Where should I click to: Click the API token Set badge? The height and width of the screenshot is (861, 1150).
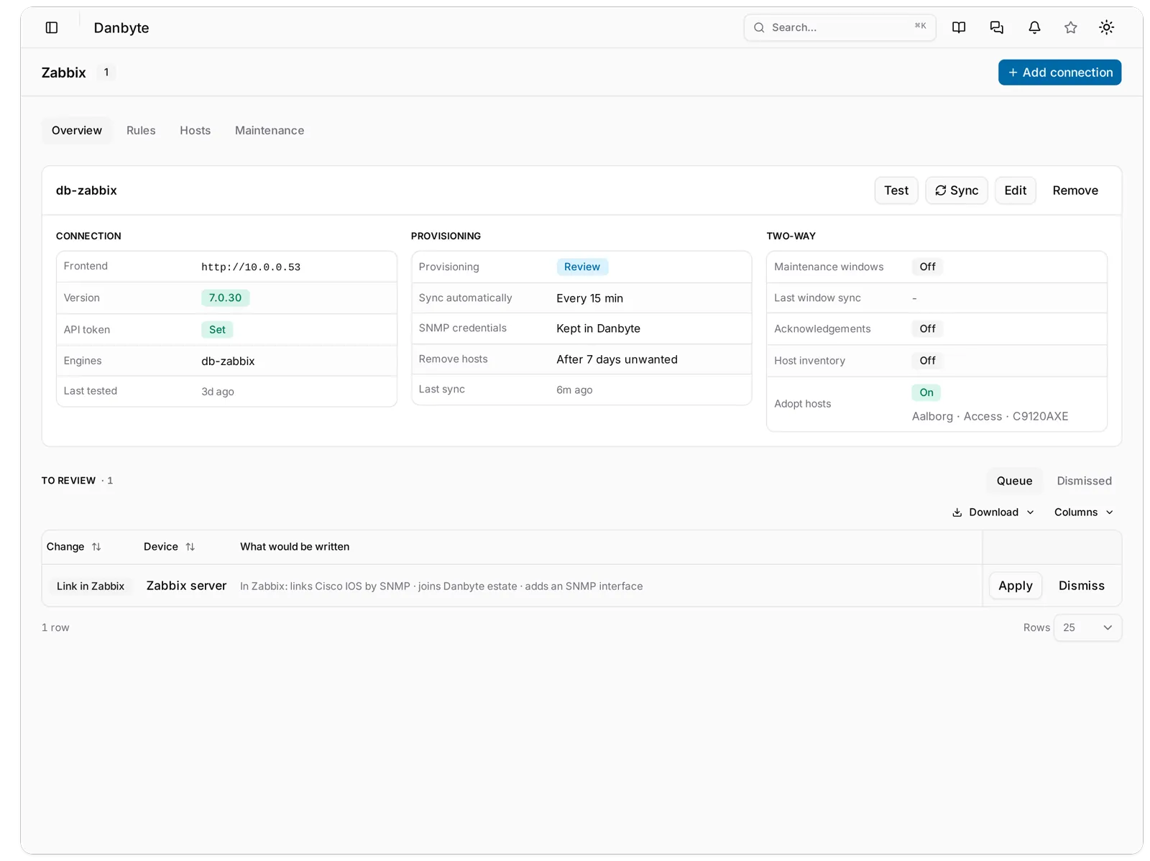[217, 330]
